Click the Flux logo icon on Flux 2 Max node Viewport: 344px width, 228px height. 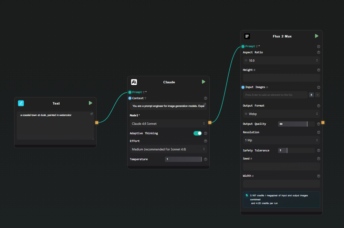[247, 36]
